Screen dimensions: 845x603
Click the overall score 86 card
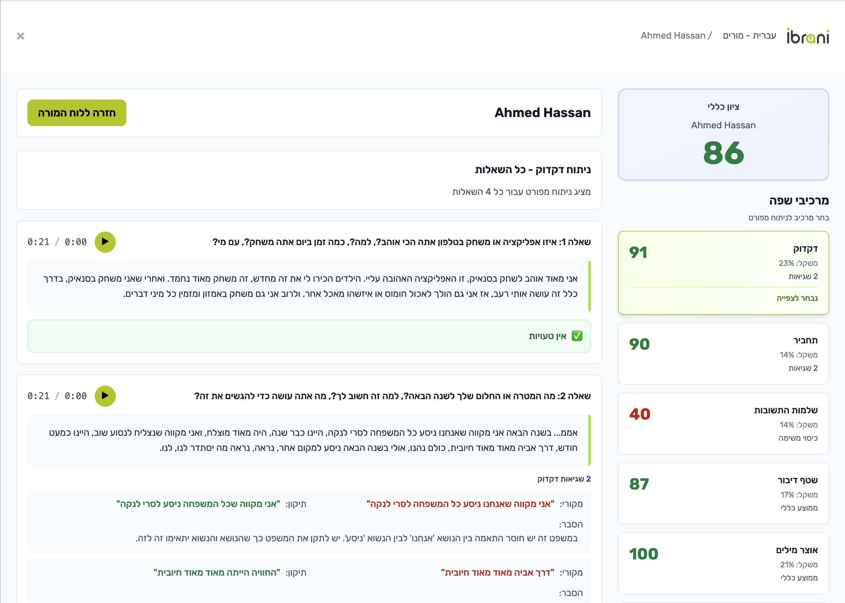[723, 134]
